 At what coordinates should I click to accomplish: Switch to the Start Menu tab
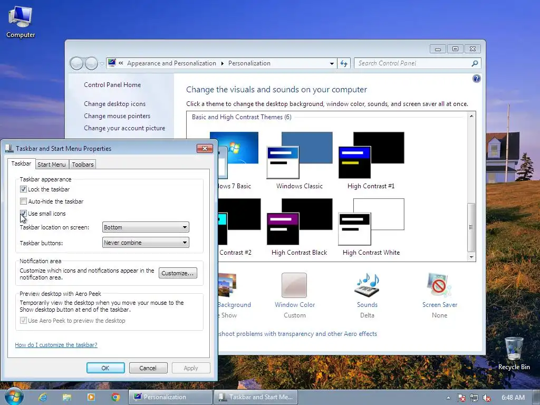coord(51,165)
